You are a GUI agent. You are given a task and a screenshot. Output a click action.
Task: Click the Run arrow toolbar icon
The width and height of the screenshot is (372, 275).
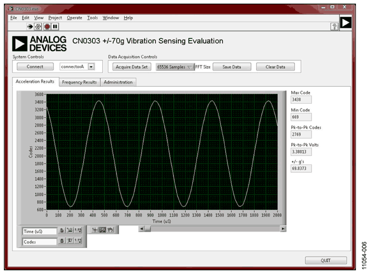click(x=31, y=26)
